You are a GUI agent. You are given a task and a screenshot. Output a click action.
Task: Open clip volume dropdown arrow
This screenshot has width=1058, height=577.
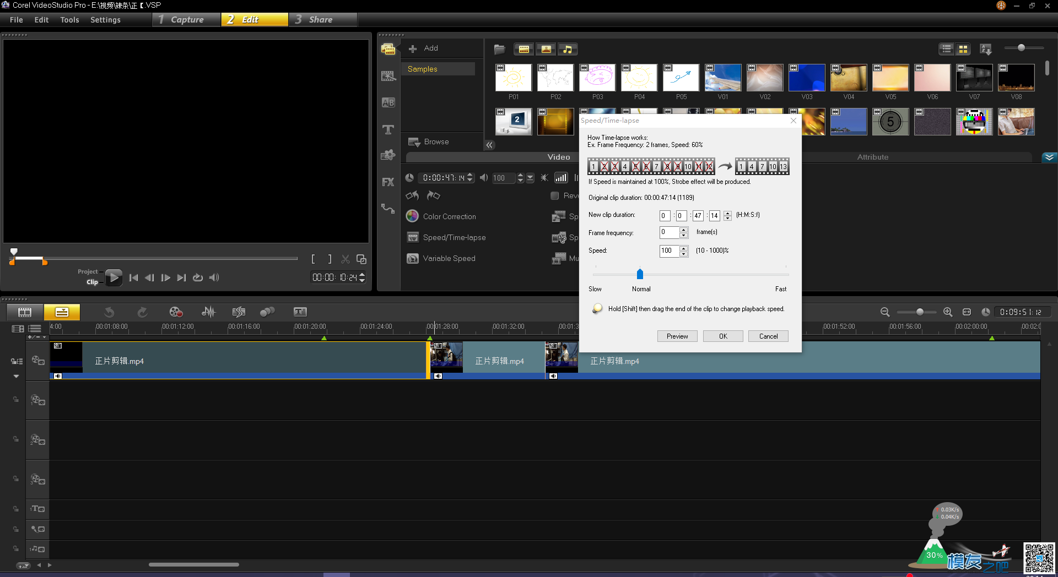[x=530, y=178]
